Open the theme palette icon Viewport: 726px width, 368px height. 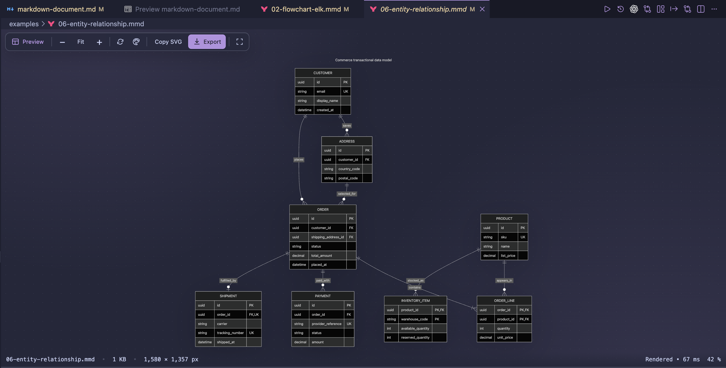coord(136,42)
